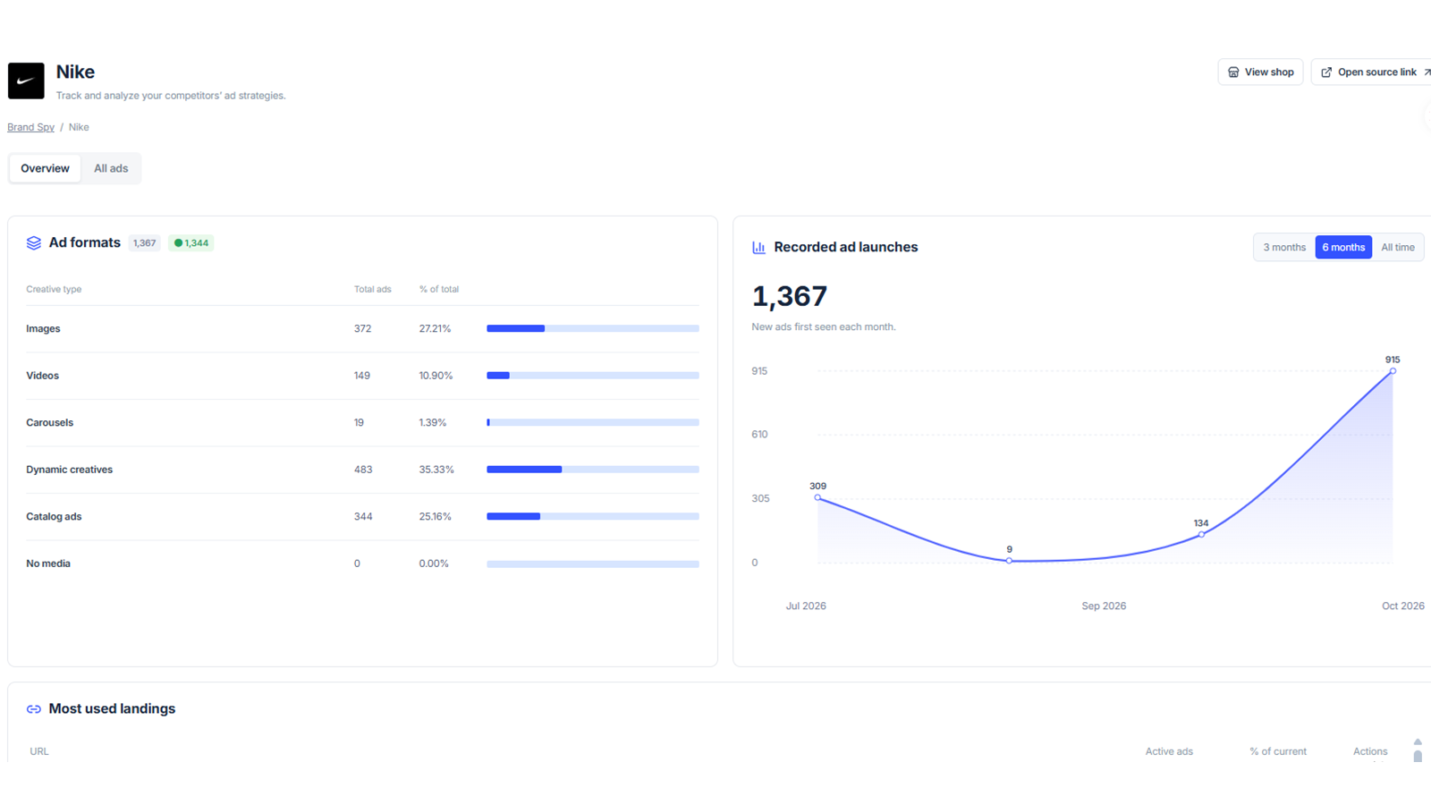
Task: Click the Videos creative type row
Action: (362, 376)
